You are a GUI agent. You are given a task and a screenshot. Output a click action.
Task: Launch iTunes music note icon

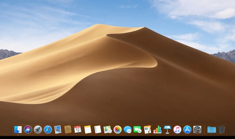point(177,129)
